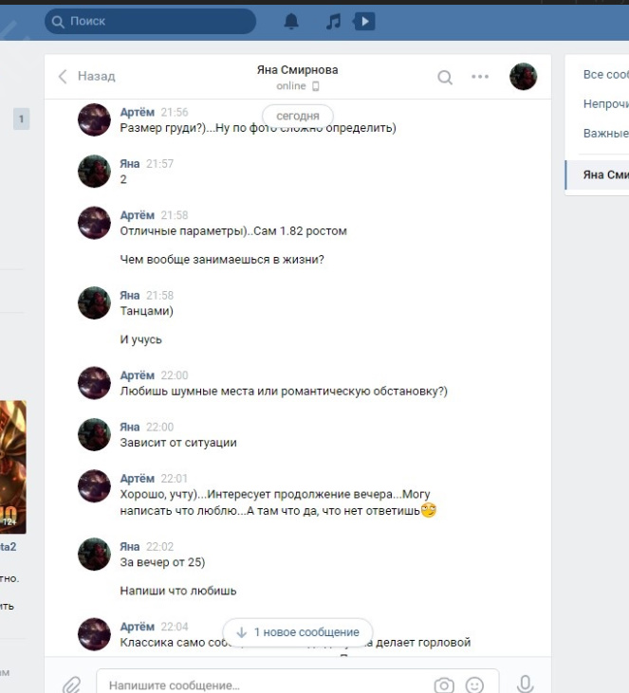This screenshot has height=693, width=629.
Task: Select the Яна Смирнова conversation tab
Action: [597, 175]
